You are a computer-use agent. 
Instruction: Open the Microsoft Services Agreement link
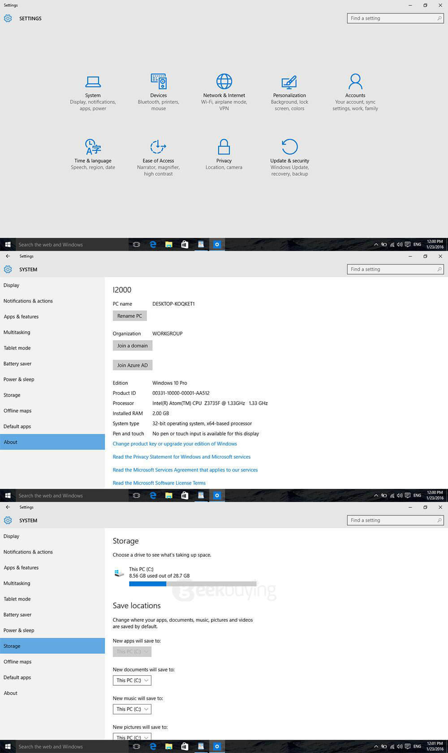pos(185,470)
